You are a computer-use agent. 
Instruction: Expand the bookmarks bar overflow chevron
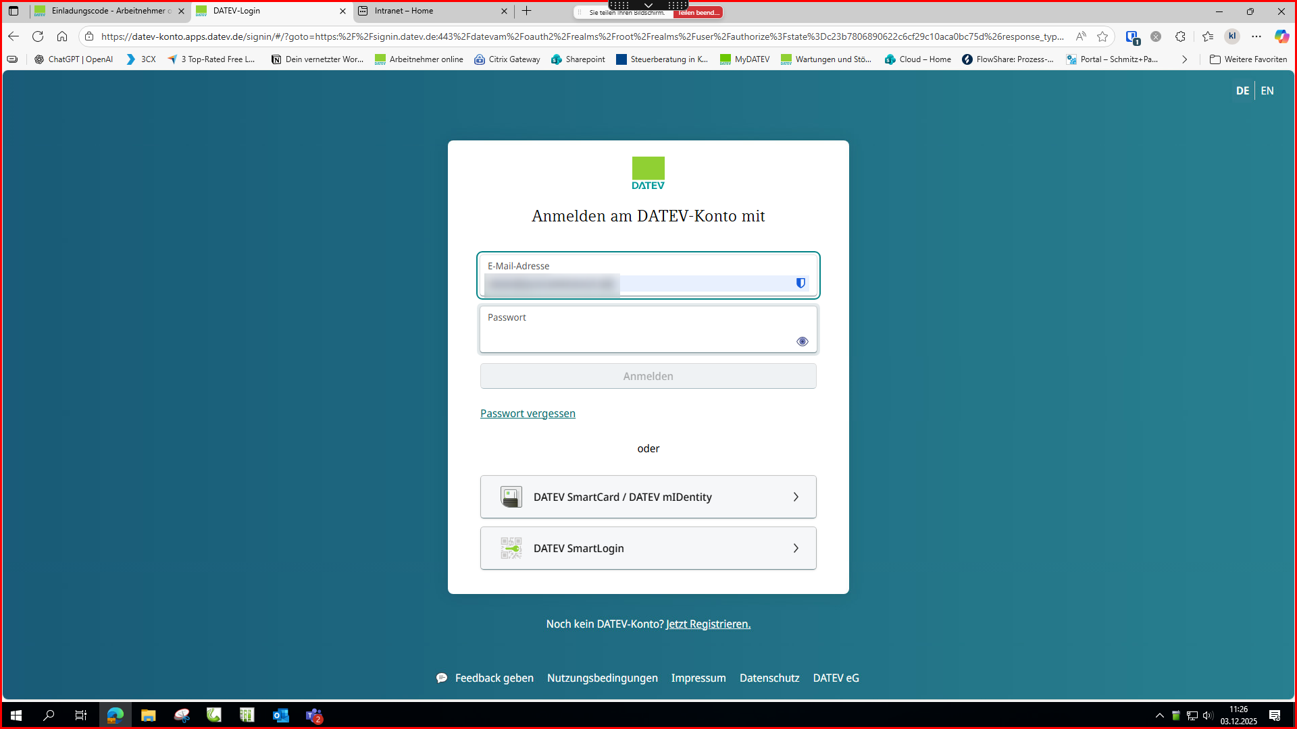coord(1184,59)
